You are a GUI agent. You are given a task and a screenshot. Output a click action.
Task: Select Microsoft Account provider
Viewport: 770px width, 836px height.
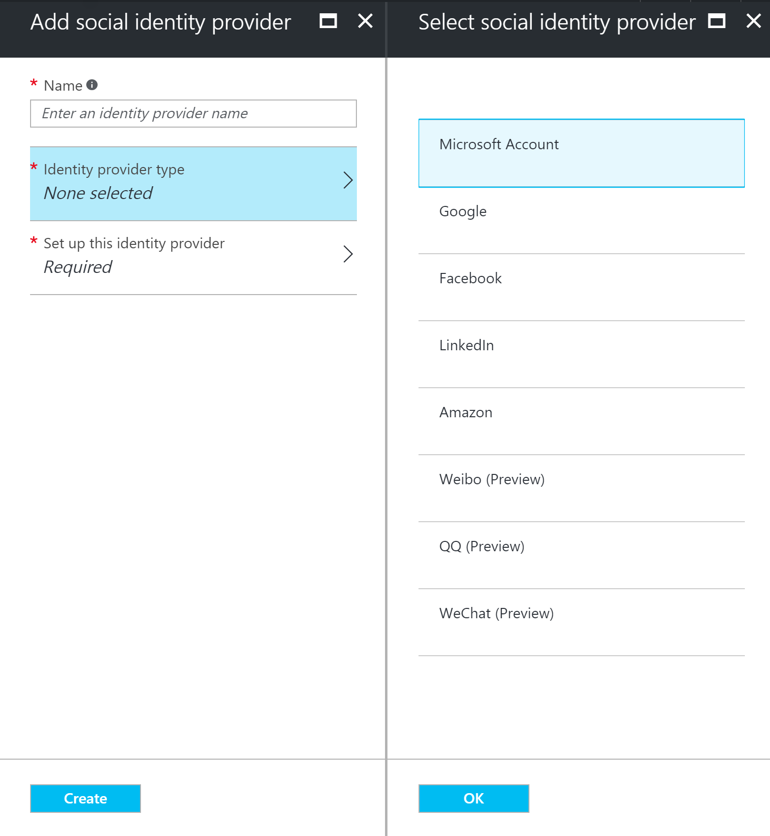pos(581,153)
